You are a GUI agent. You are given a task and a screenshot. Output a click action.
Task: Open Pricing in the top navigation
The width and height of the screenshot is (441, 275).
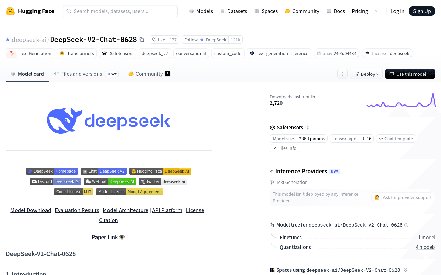click(x=360, y=11)
